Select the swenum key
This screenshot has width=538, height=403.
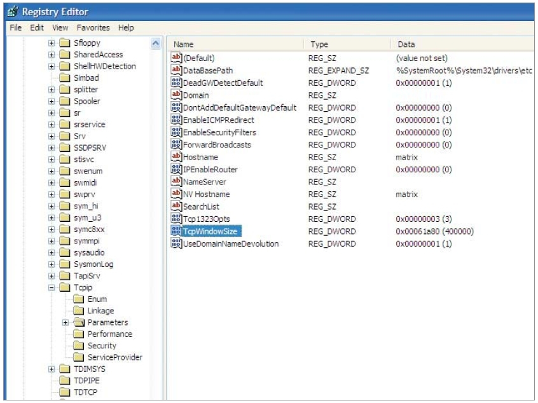point(88,171)
